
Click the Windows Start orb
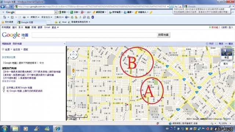point(4,129)
